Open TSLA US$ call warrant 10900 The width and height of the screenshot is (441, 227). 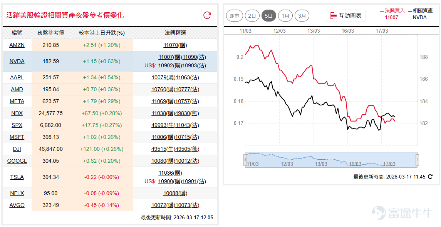coord(171,182)
